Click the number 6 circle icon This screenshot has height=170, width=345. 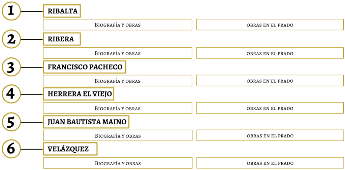[x=11, y=149]
